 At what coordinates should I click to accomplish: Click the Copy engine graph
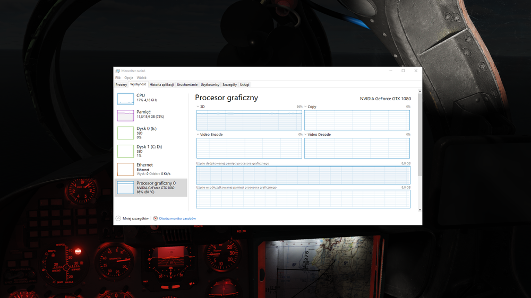357,120
